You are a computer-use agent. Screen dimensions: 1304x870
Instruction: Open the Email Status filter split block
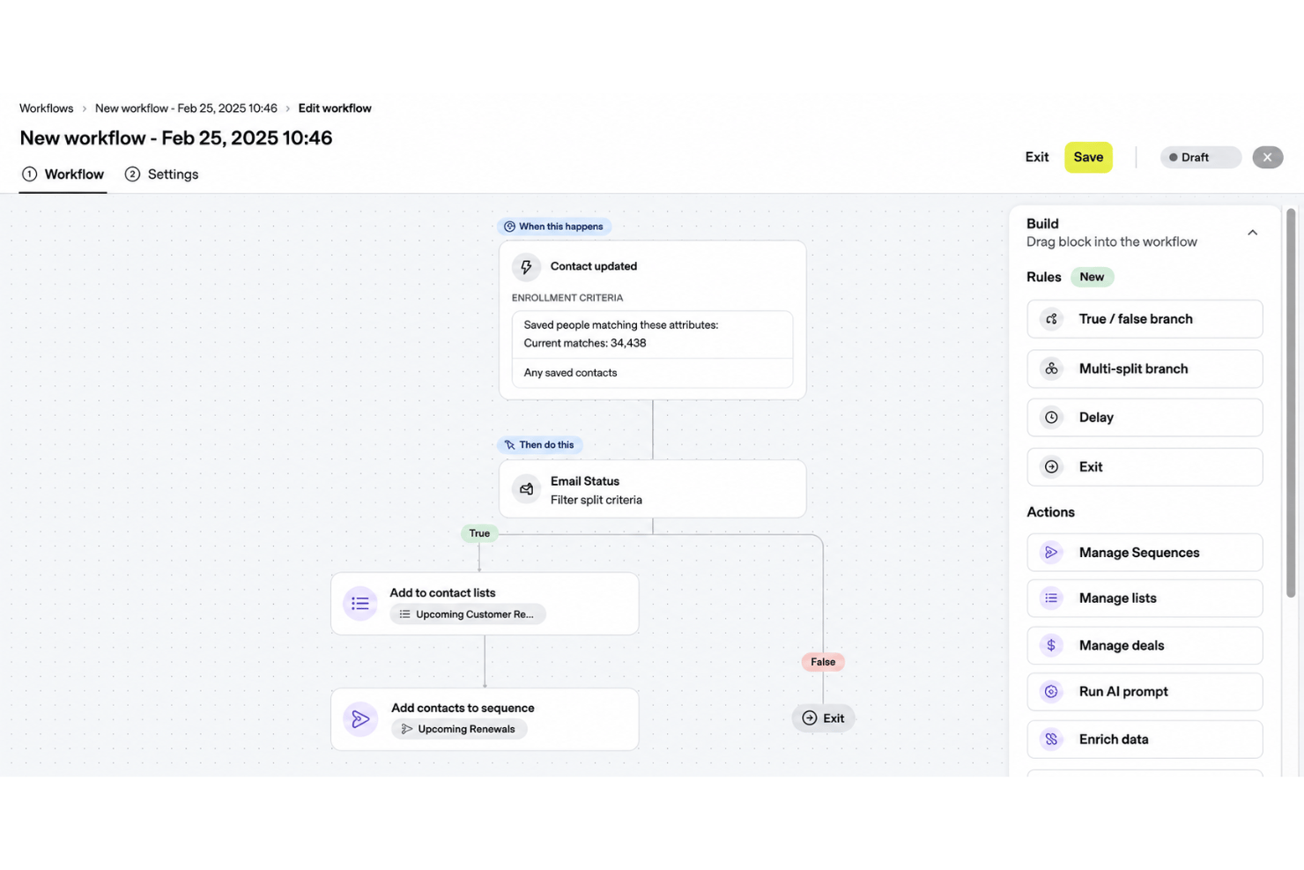(x=653, y=489)
